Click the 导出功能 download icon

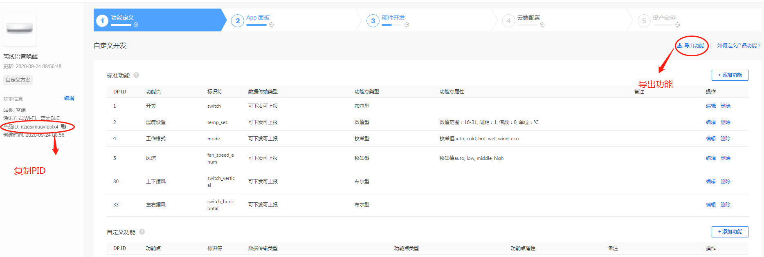pos(680,46)
